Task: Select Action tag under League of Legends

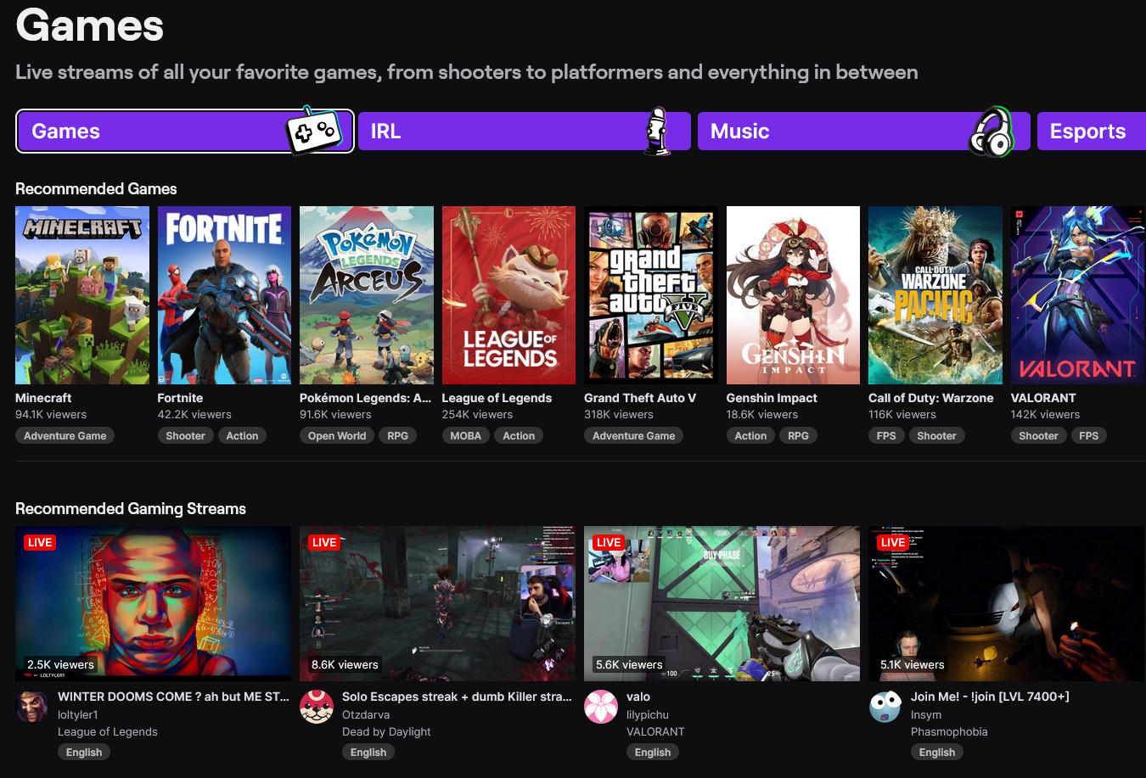Action: (x=519, y=436)
